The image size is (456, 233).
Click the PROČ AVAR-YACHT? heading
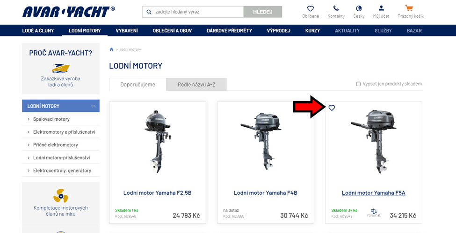[60, 53]
